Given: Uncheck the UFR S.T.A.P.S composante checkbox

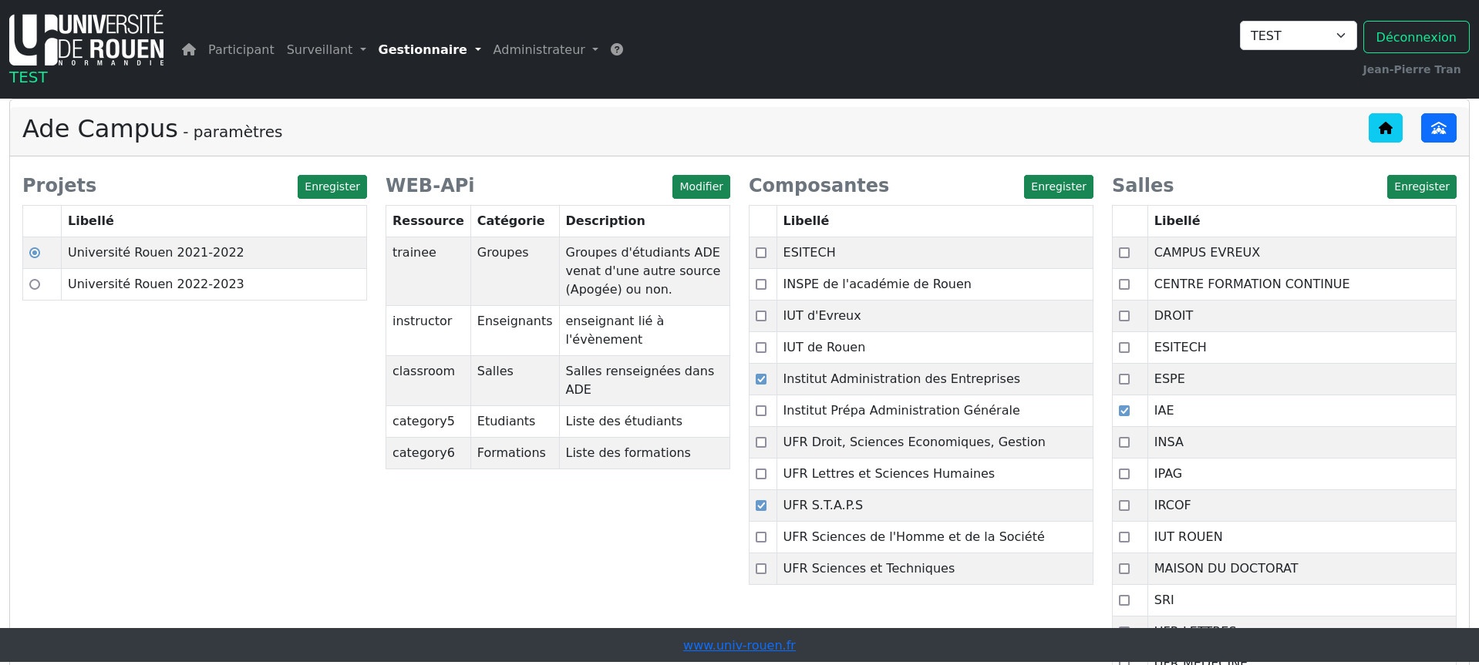Looking at the screenshot, I should [x=761, y=505].
